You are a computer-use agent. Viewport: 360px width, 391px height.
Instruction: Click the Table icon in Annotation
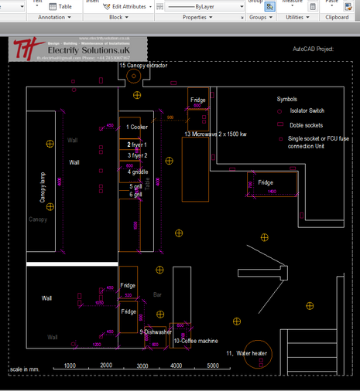click(53, 7)
